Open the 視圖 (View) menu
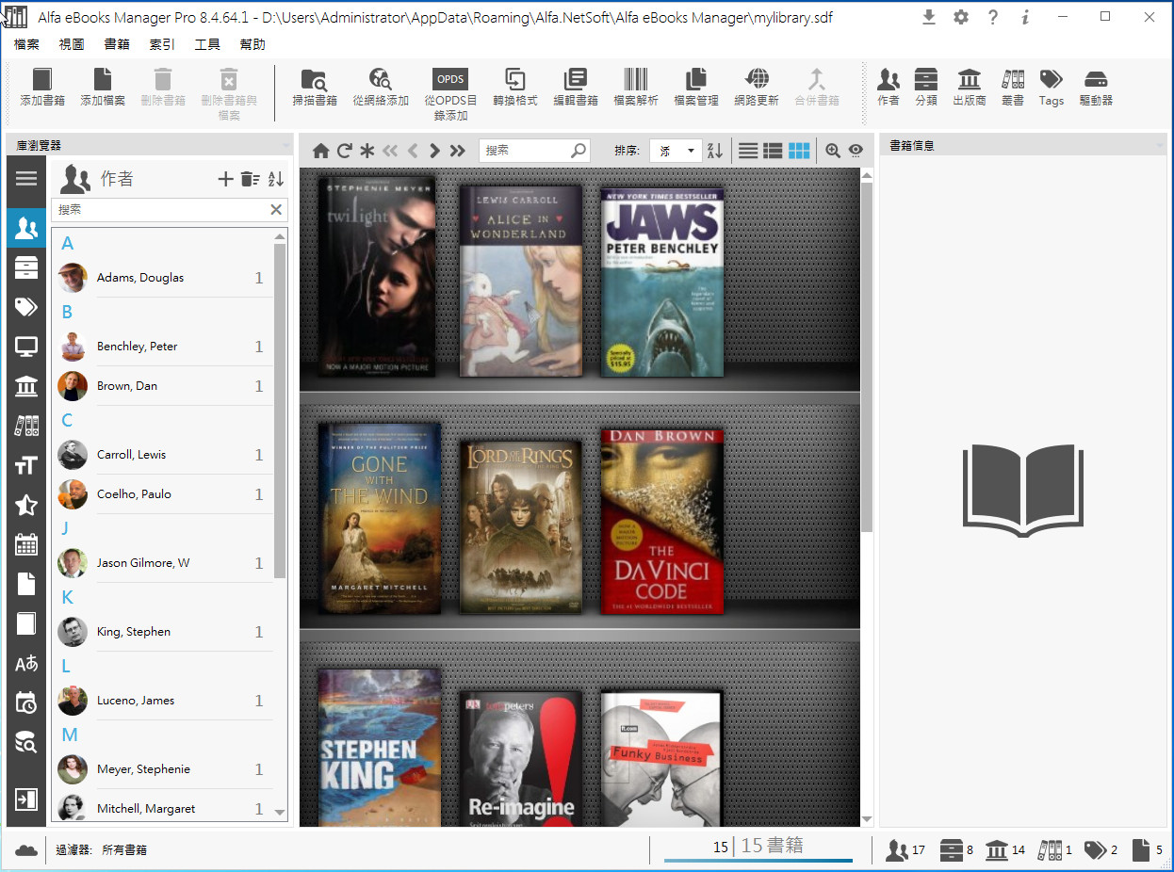This screenshot has height=872, width=1174. (72, 44)
